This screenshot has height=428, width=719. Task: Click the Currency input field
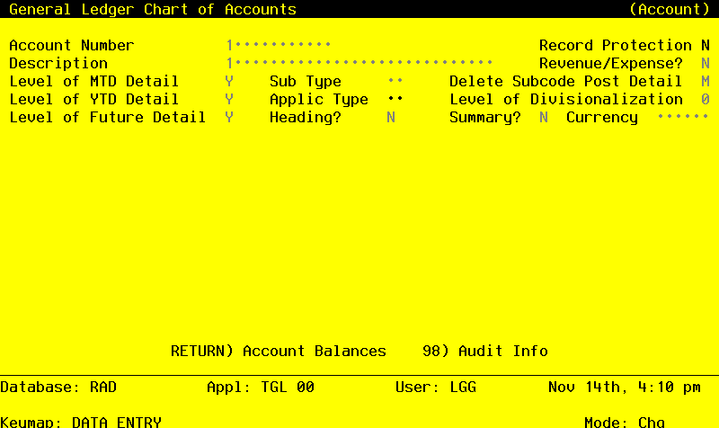tap(683, 117)
